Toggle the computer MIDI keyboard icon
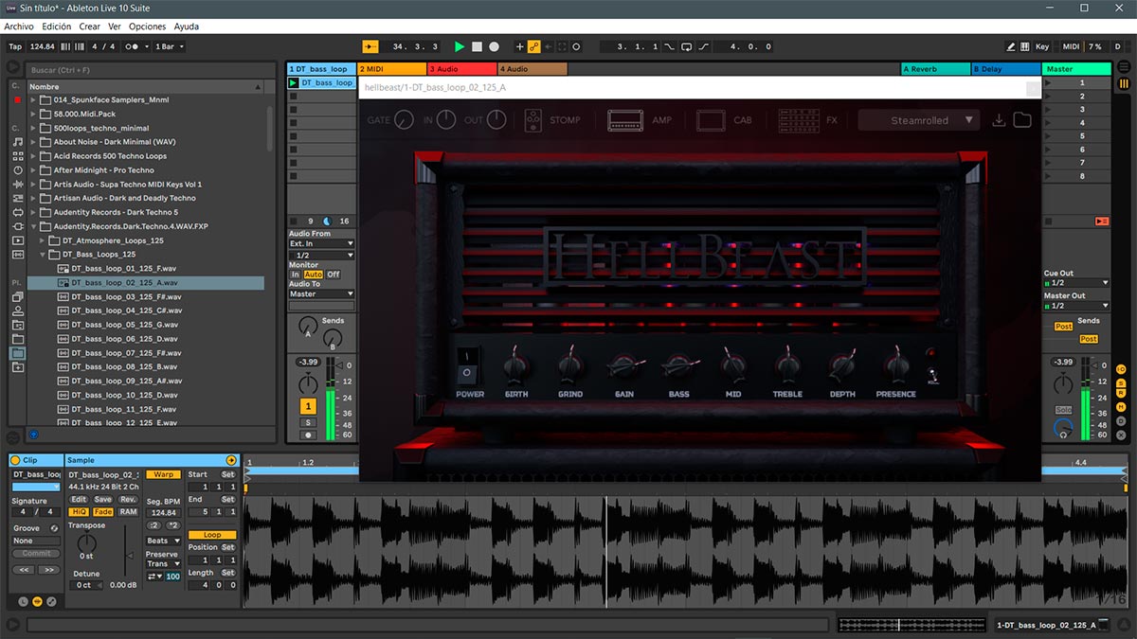The image size is (1137, 639). tap(1025, 46)
